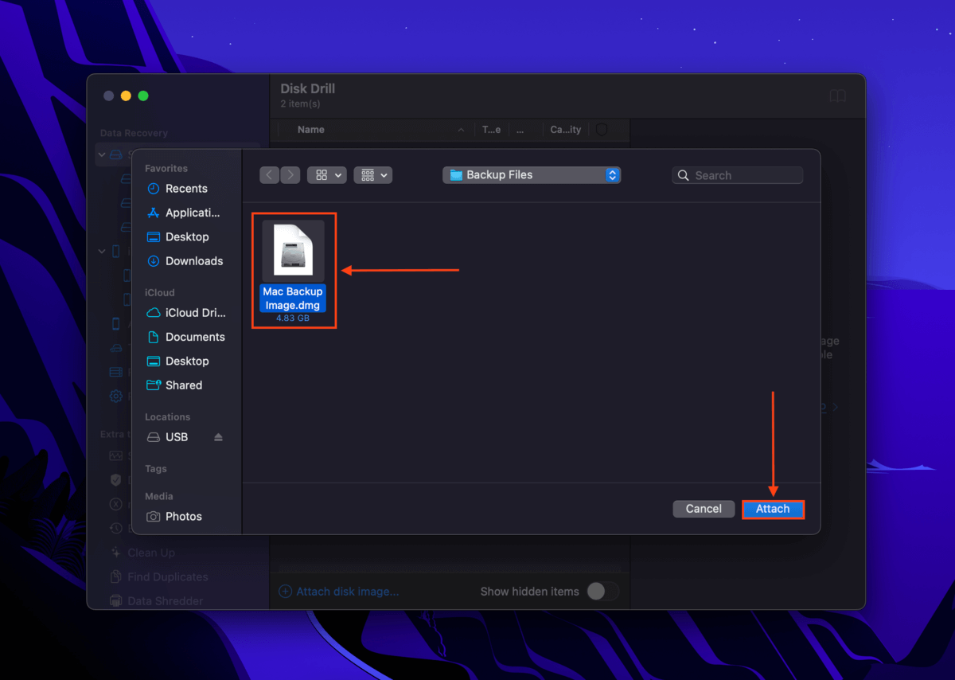The height and width of the screenshot is (680, 955).
Task: Open the Backup Files folder popup
Action: point(532,175)
